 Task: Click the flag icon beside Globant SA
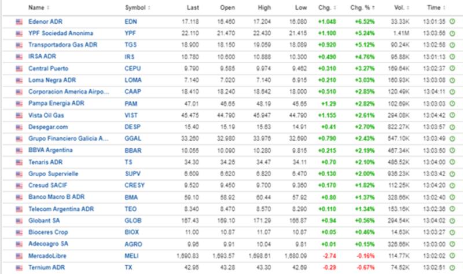[19, 221]
